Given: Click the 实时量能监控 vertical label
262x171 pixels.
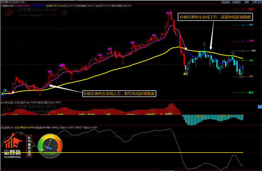Looking at the screenshot, I should (29, 146).
